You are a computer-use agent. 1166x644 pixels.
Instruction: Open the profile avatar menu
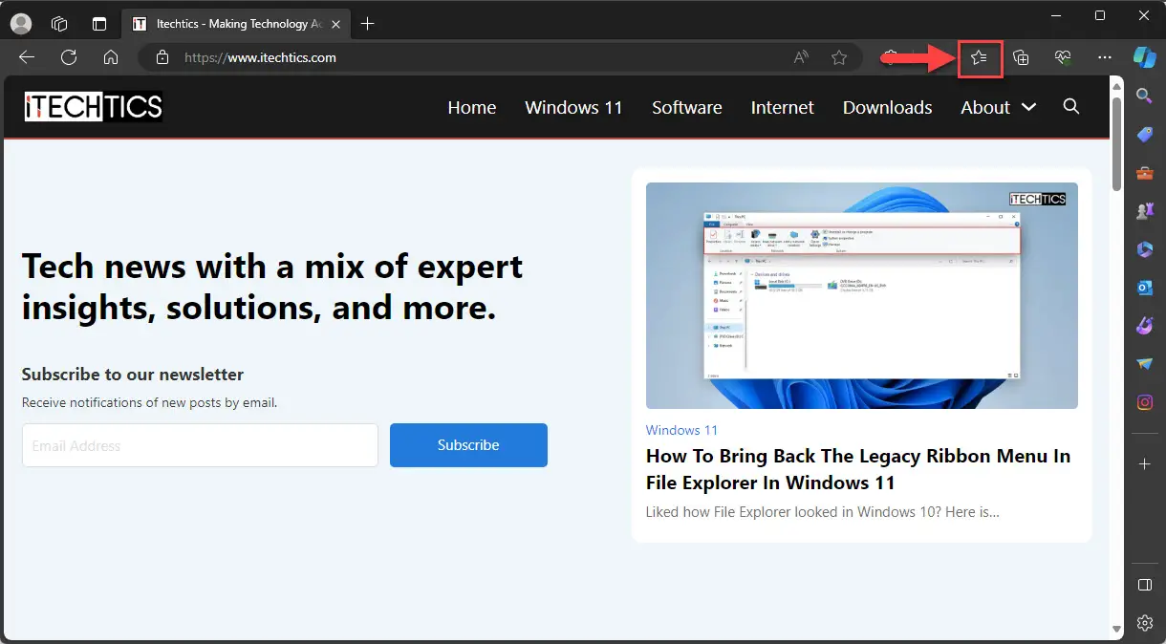point(20,24)
